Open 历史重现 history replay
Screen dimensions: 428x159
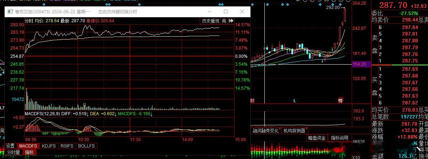(211, 21)
